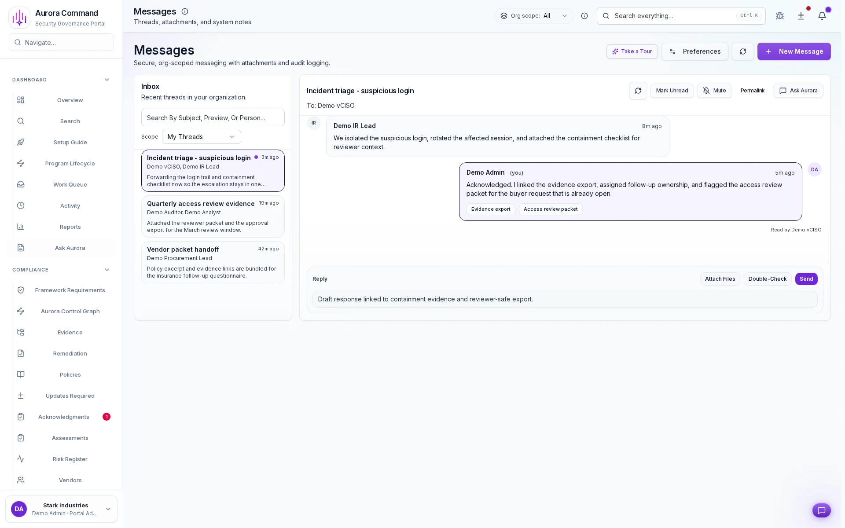Open the Org scope All dropdown
Screen dimensions: 845x528
(x=534, y=16)
